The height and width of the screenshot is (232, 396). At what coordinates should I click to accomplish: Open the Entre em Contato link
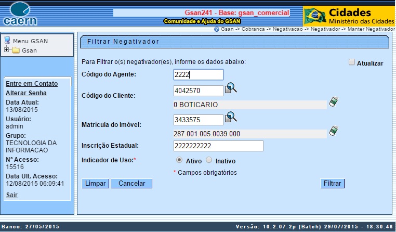point(31,84)
